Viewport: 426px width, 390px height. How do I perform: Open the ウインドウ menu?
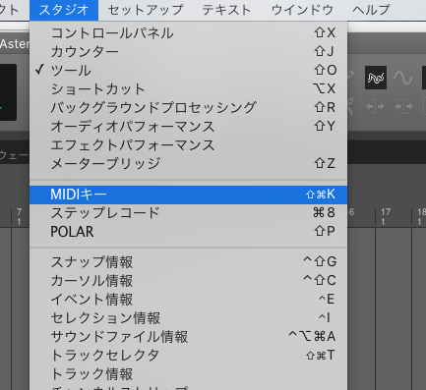pos(302,10)
